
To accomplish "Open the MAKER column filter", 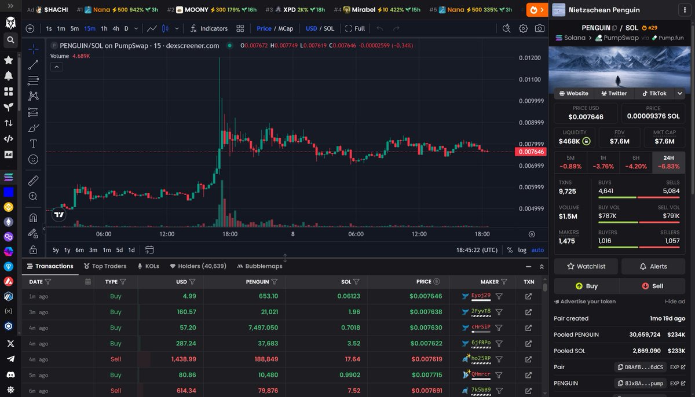I will click(504, 282).
